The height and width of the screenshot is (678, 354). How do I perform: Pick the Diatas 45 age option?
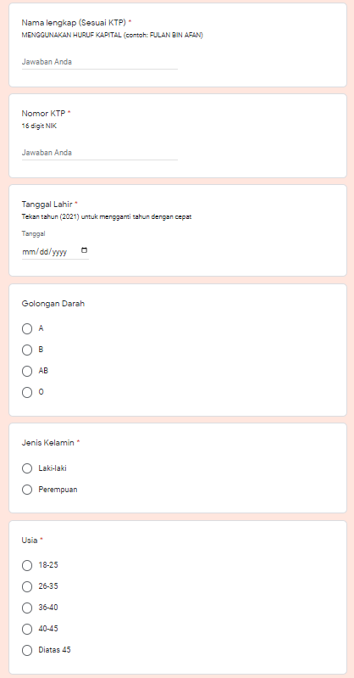click(27, 650)
